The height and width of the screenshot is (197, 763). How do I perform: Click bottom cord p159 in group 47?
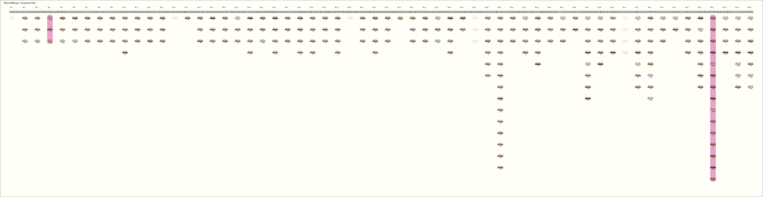[x=588, y=99]
